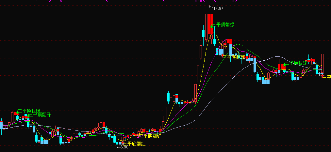Click the last hollow red candle on the right edge

pos(323,64)
